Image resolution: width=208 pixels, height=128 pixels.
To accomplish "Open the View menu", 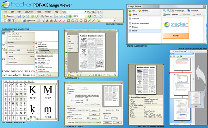I will [19, 12].
